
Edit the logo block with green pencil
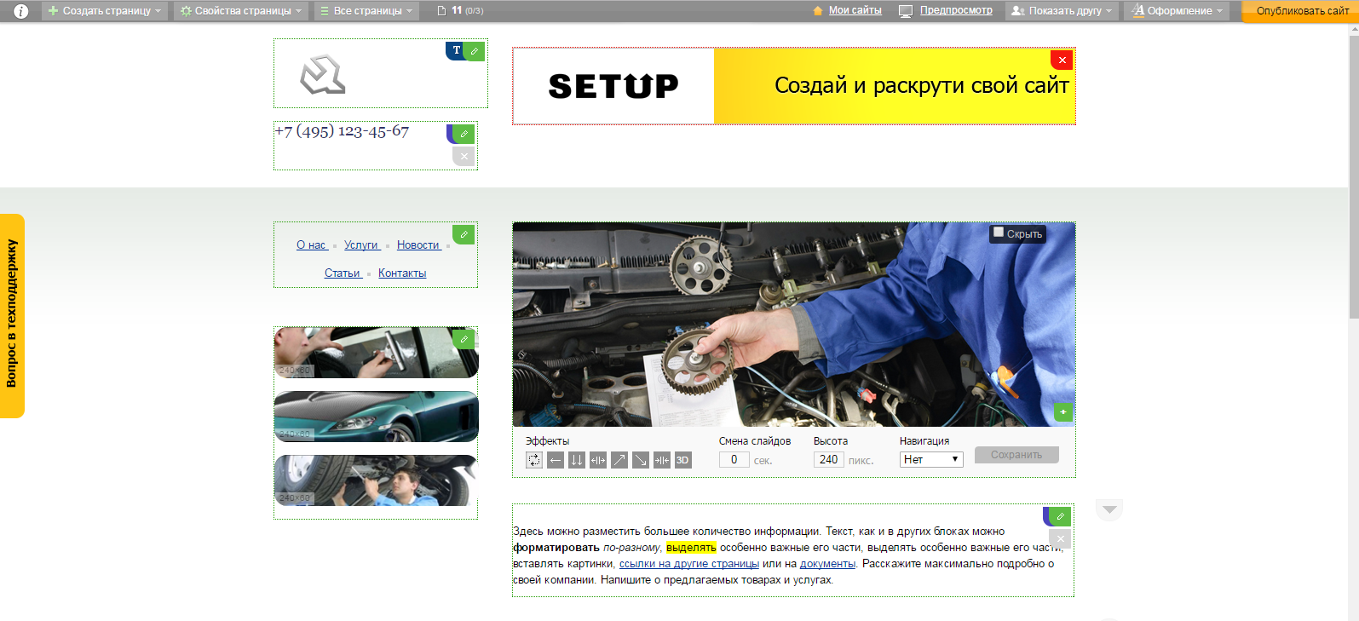click(475, 51)
